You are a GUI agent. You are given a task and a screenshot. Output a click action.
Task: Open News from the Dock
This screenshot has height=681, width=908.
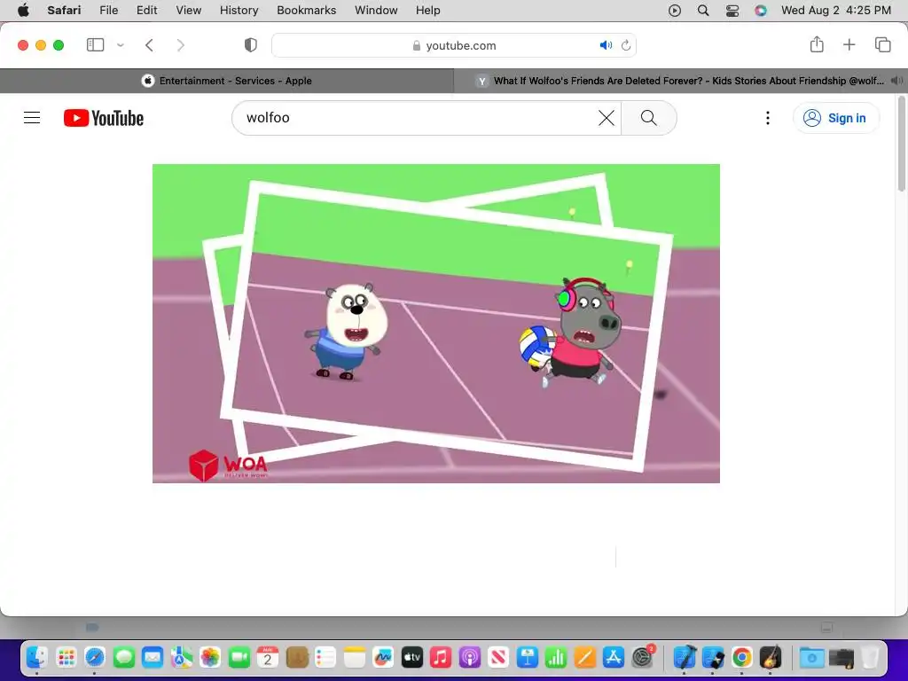coord(498,658)
